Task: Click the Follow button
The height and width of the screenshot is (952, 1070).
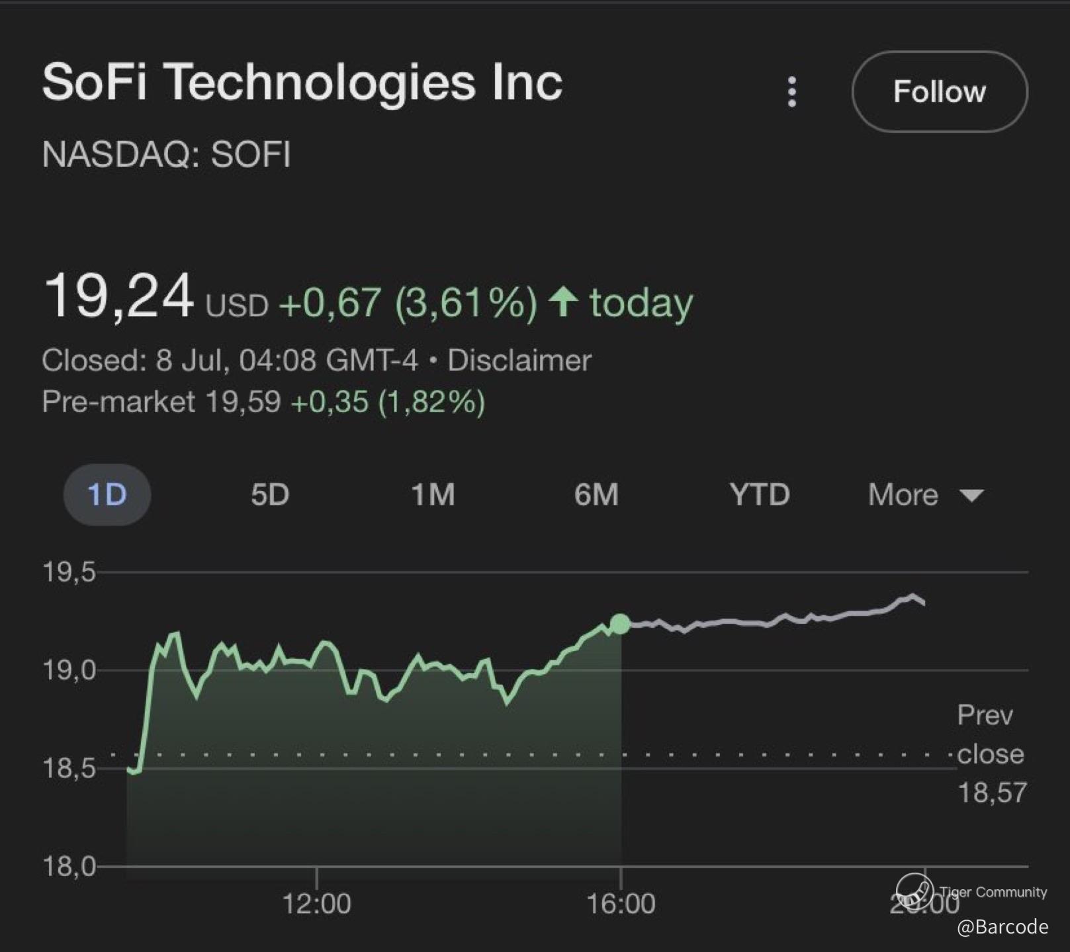Action: [939, 91]
